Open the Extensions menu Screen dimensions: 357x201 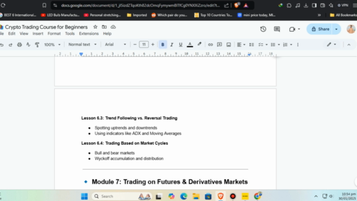(89, 33)
